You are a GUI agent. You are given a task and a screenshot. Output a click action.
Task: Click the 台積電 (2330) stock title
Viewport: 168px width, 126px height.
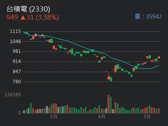(28, 9)
